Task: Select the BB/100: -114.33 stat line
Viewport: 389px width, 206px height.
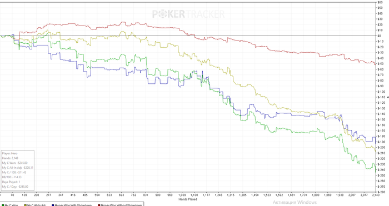Action: [12, 177]
